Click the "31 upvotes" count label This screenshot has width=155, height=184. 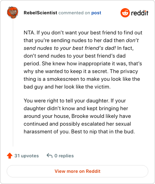pos(27,156)
